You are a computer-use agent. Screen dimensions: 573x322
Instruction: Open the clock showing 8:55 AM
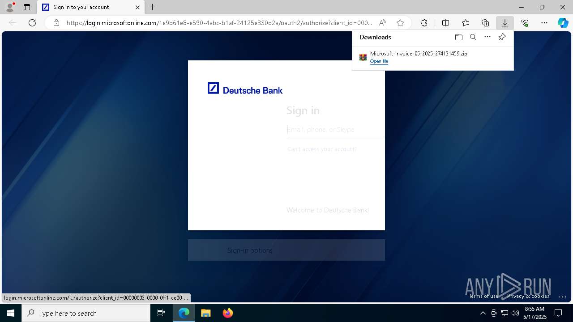[535, 313]
